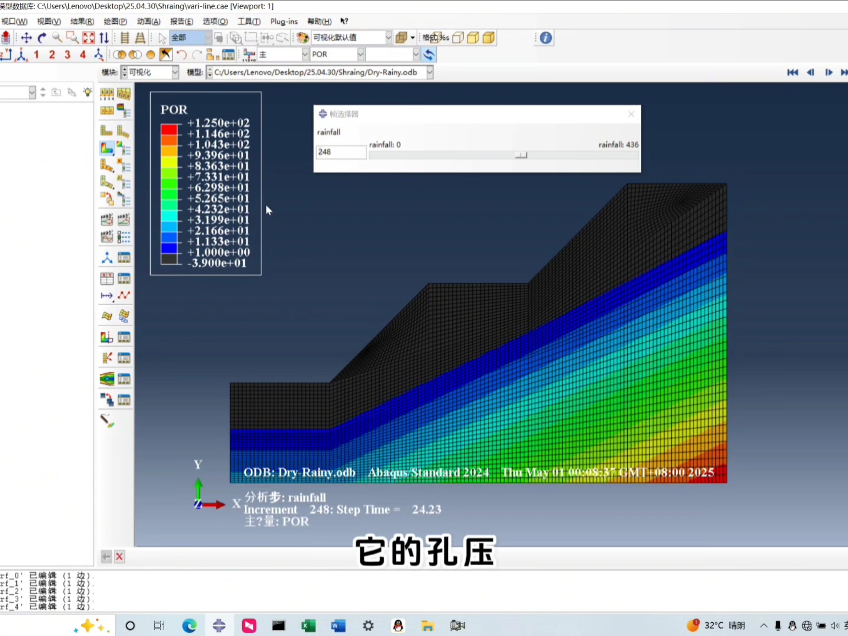Select the Rotate view tool

pyautogui.click(x=42, y=38)
